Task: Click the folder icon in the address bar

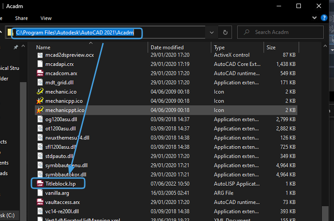Action: click(9, 33)
